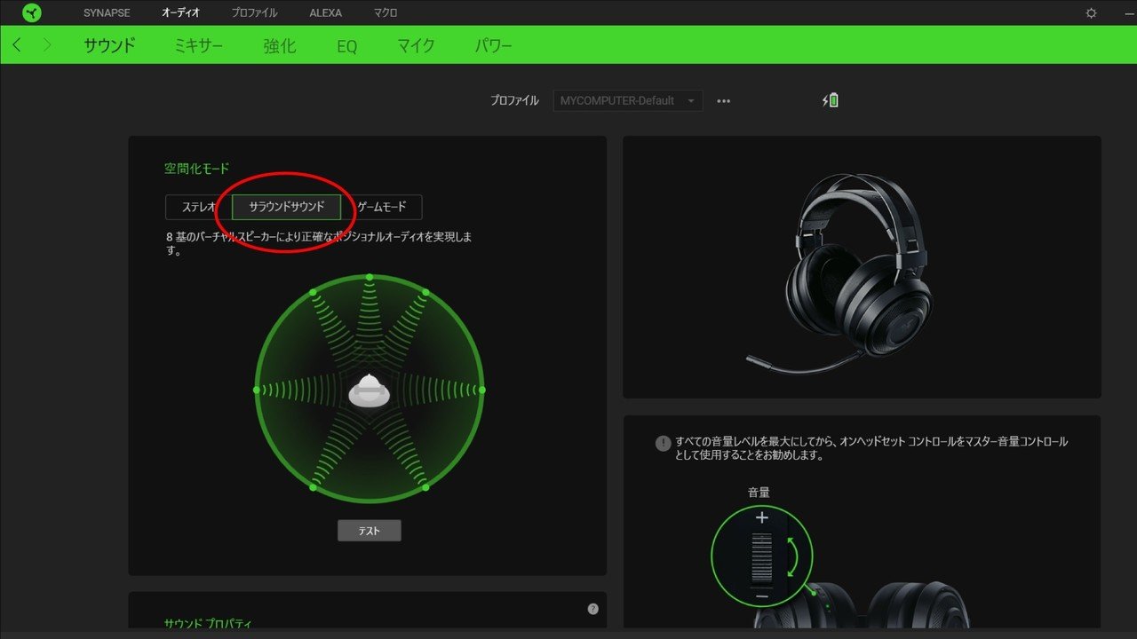1137x639 pixels.
Task: Click the テスト button
Action: (x=370, y=531)
